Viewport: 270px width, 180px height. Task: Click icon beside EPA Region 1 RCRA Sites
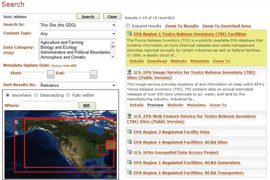[130, 142]
